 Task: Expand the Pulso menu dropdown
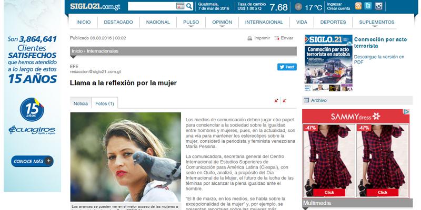pos(191,22)
